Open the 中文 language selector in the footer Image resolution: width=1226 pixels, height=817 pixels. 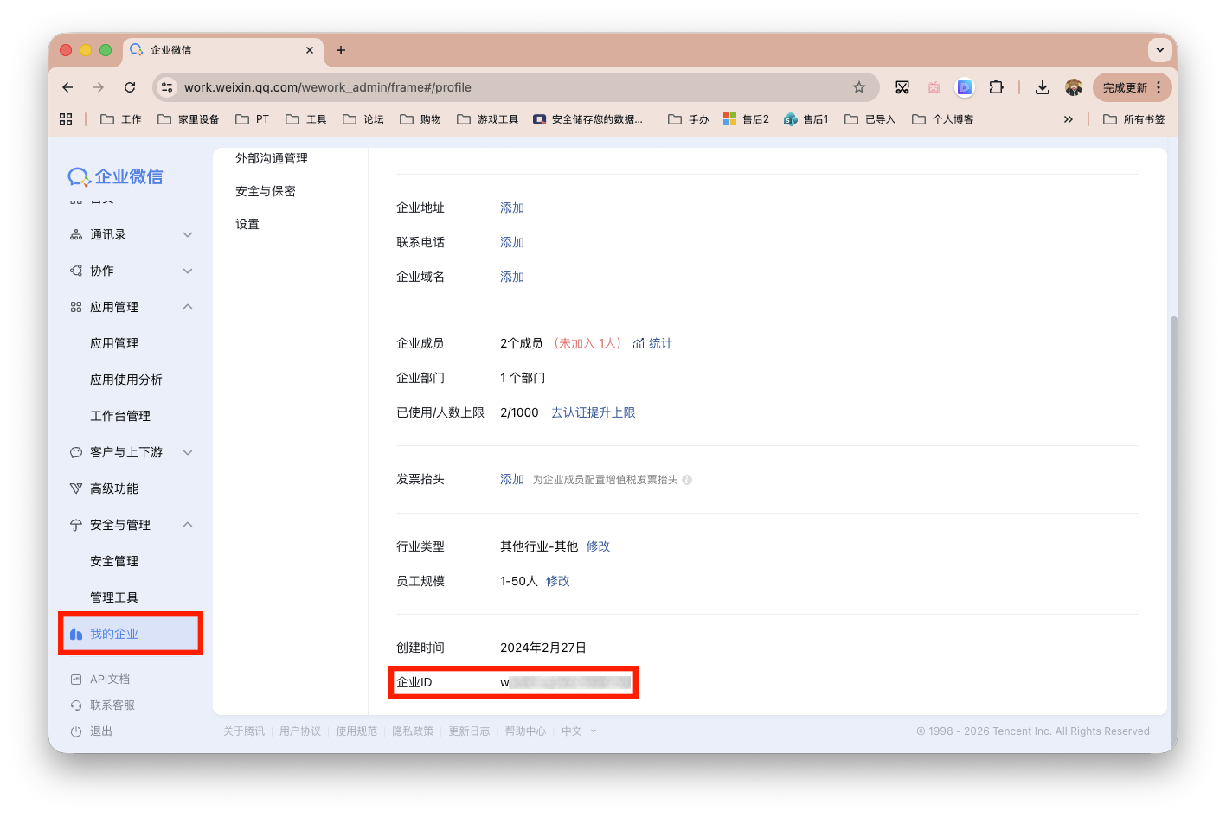[x=574, y=731]
